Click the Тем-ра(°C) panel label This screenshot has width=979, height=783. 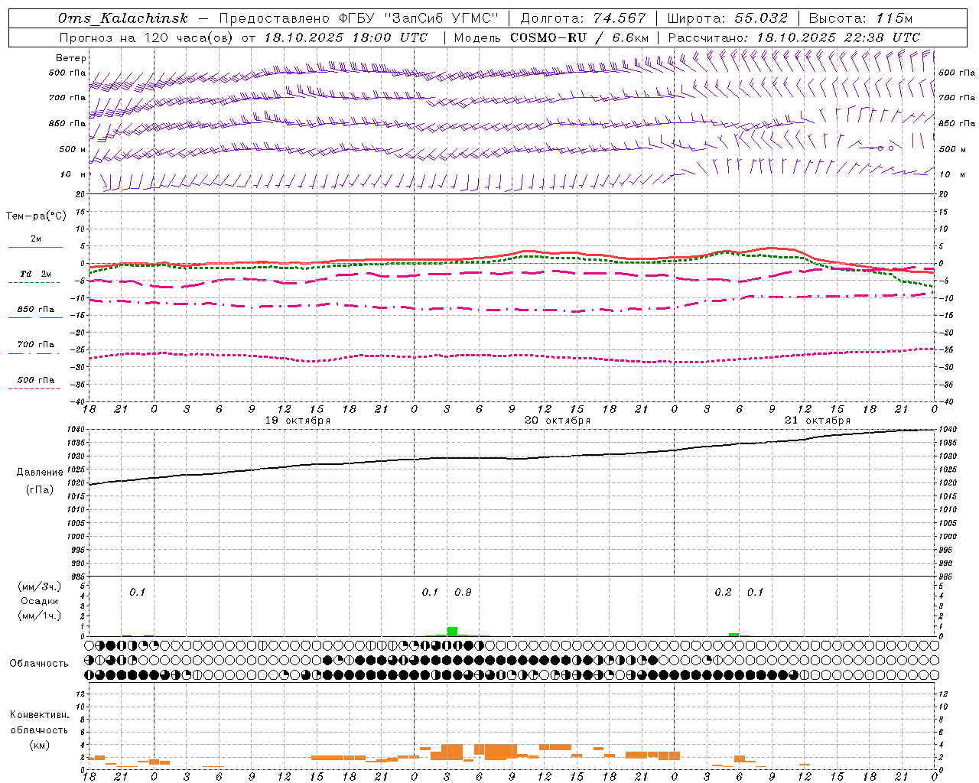point(36,216)
